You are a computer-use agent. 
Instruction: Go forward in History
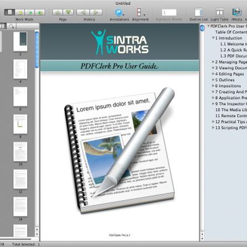click(x=96, y=12)
